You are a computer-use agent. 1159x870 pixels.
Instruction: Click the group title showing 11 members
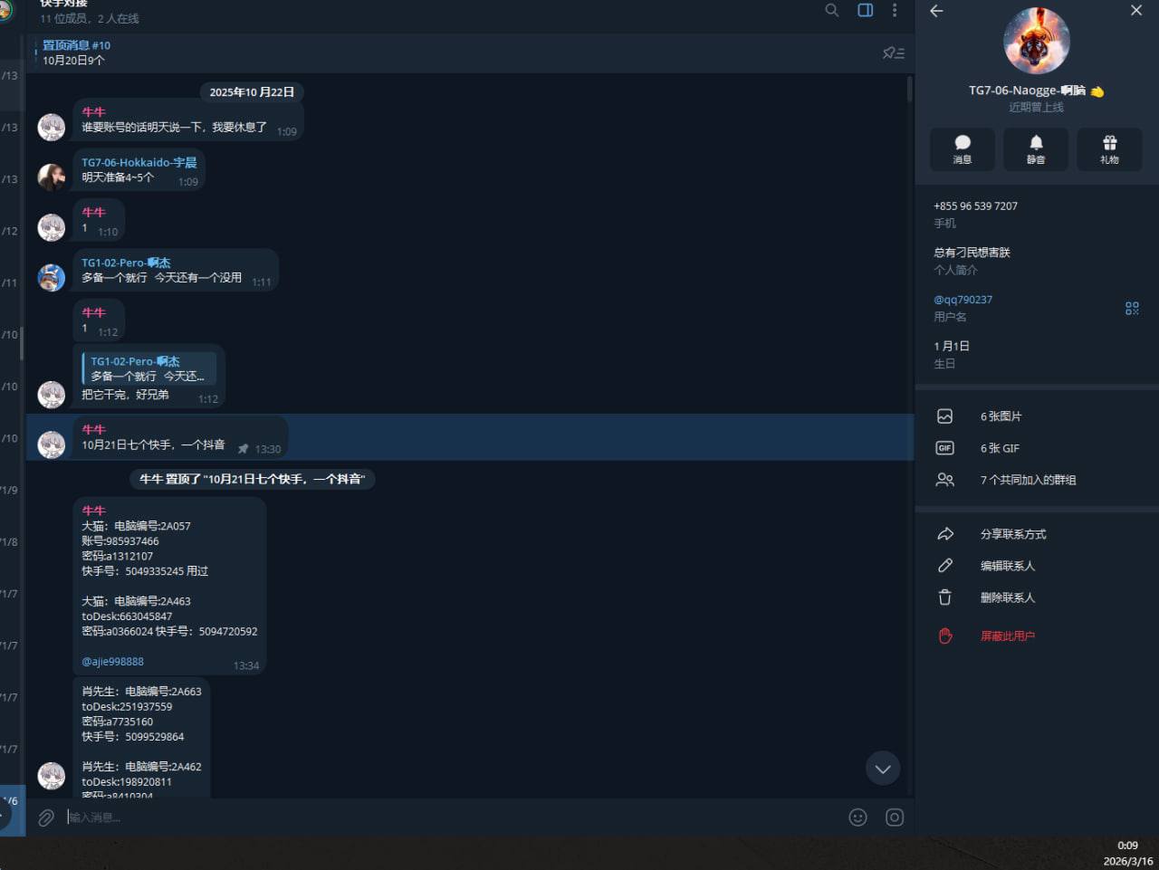point(89,11)
